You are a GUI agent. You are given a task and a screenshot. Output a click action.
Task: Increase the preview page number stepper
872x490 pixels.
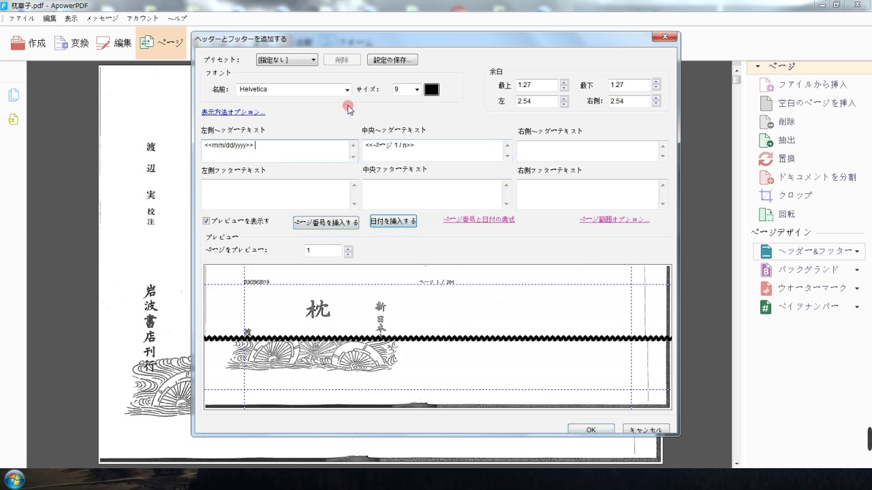click(349, 248)
